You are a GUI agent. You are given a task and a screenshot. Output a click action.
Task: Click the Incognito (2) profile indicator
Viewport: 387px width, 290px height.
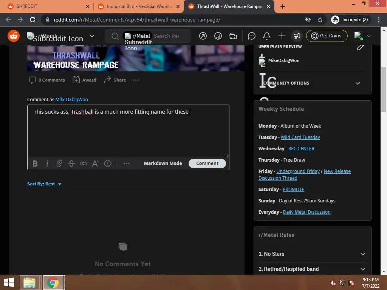coord(350,20)
